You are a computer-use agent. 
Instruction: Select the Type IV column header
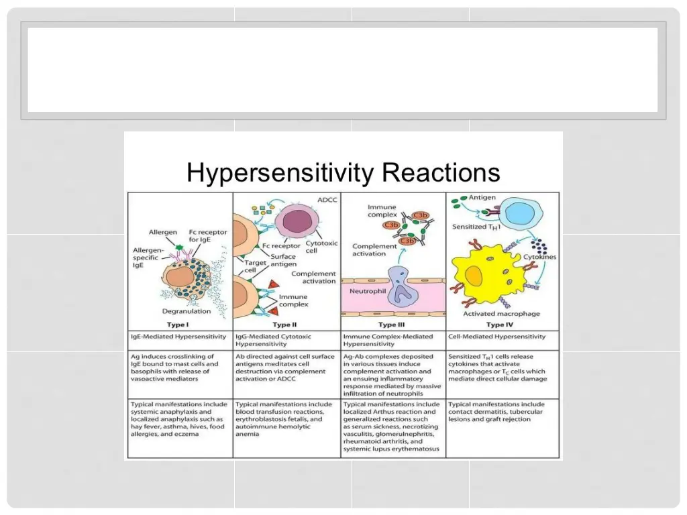(x=501, y=323)
